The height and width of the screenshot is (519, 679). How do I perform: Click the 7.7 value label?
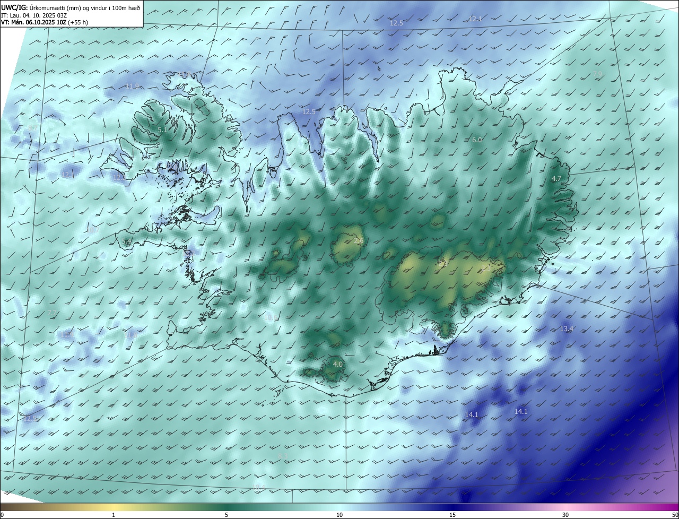[52, 314]
